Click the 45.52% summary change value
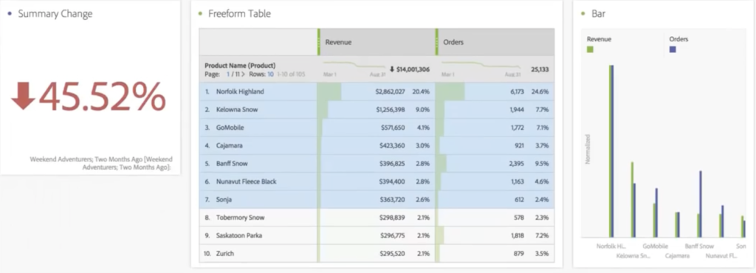The width and height of the screenshot is (756, 273). 102,97
